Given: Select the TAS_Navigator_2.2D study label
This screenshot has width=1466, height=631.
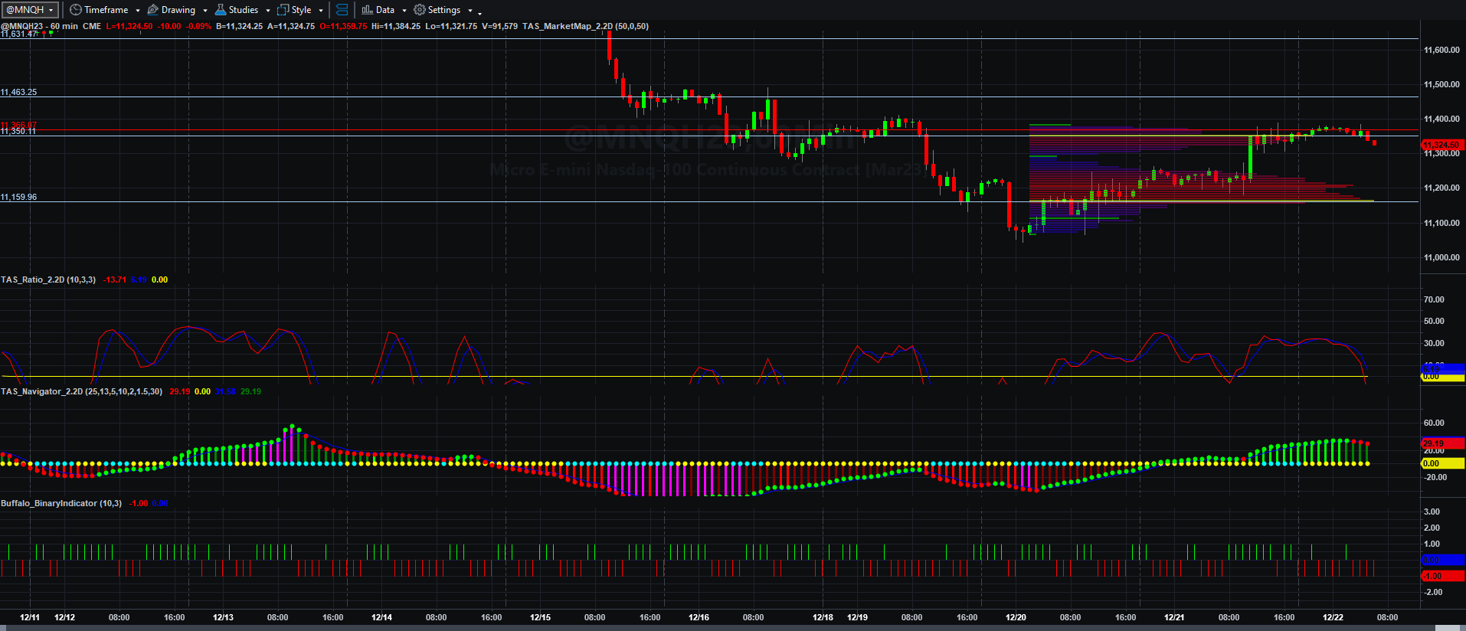Looking at the screenshot, I should coord(81,391).
